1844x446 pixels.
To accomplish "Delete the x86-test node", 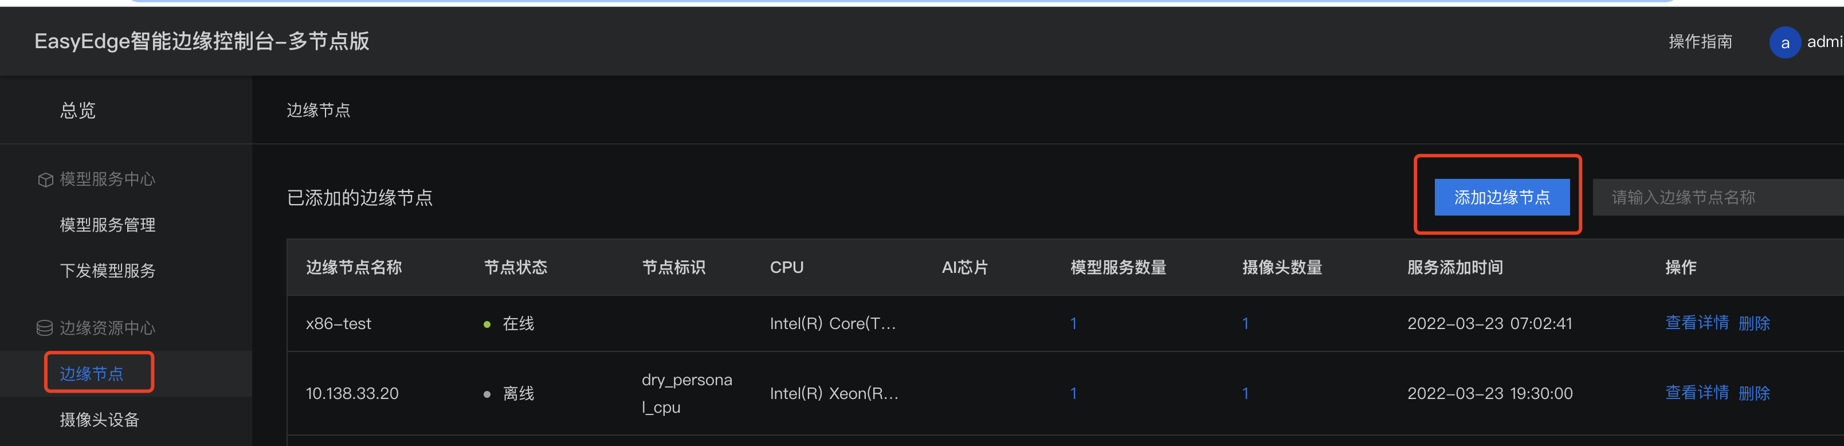I will [1754, 323].
